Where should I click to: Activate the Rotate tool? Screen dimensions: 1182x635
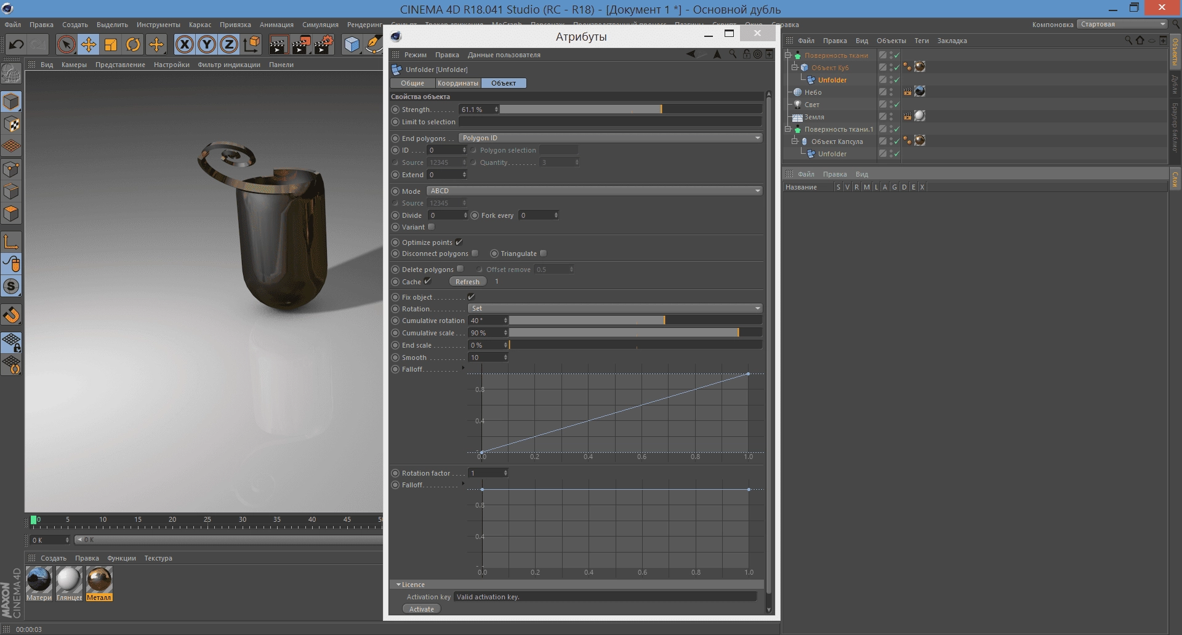(x=133, y=44)
